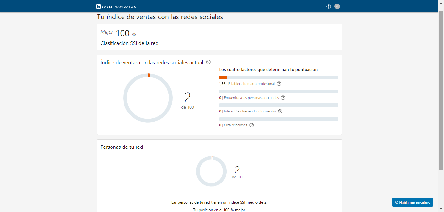Show help for Interactúa ofreciendo información

pyautogui.click(x=280, y=111)
